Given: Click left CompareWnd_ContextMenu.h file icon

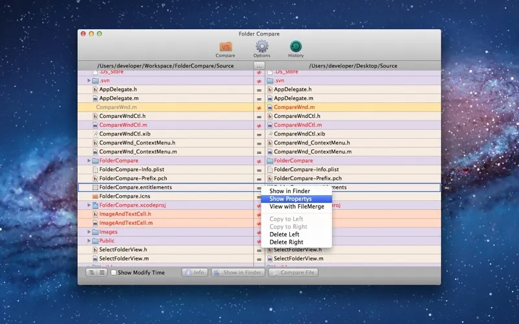Looking at the screenshot, I should (x=95, y=143).
